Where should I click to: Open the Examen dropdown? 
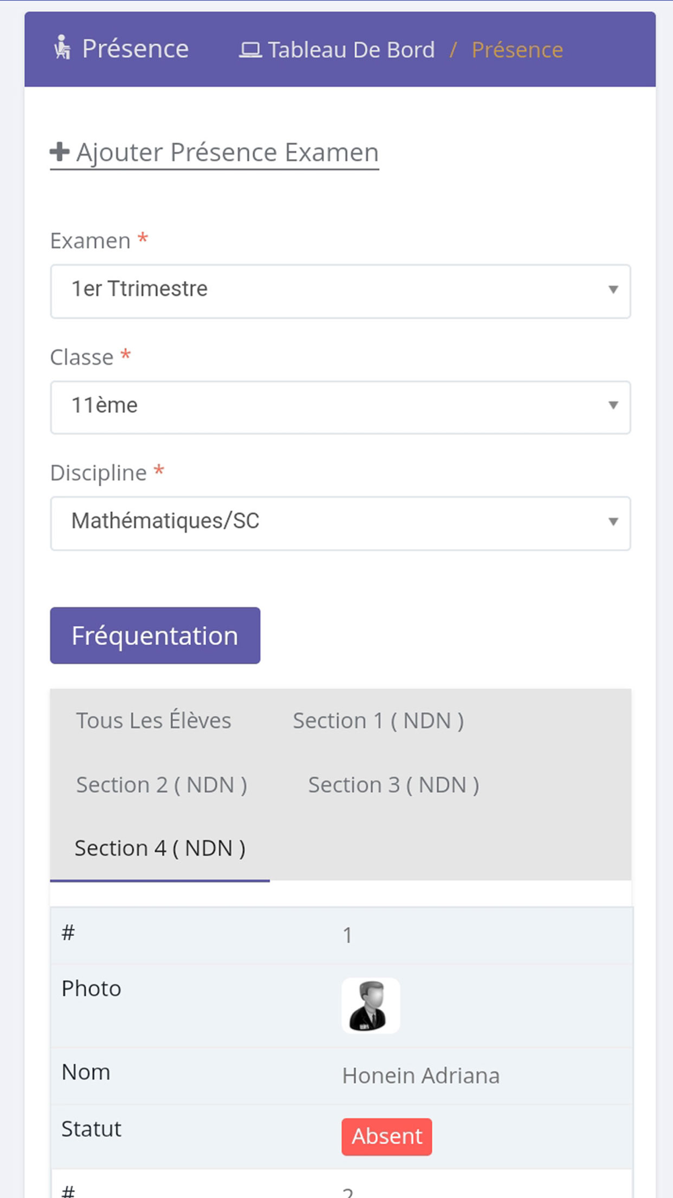[340, 290]
